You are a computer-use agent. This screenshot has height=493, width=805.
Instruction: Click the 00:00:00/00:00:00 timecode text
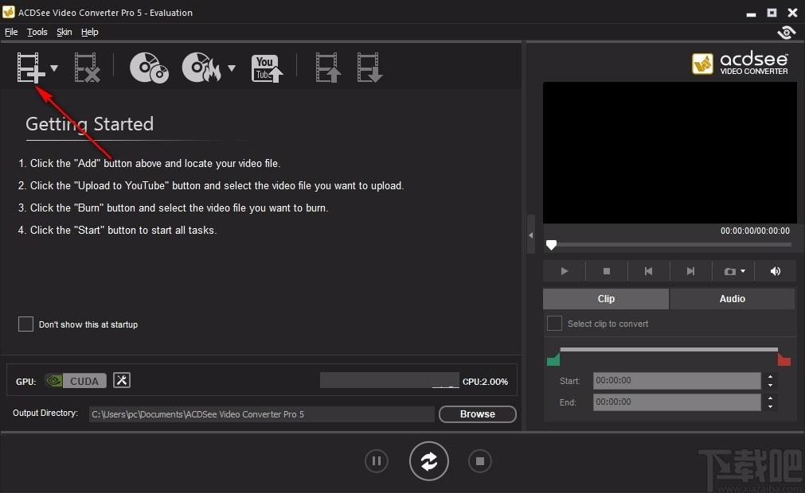[755, 231]
